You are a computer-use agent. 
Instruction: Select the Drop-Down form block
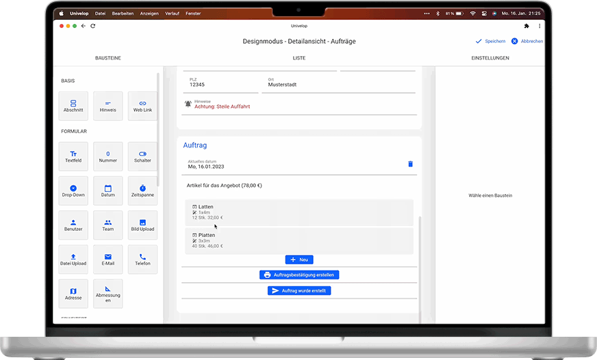[x=73, y=191]
